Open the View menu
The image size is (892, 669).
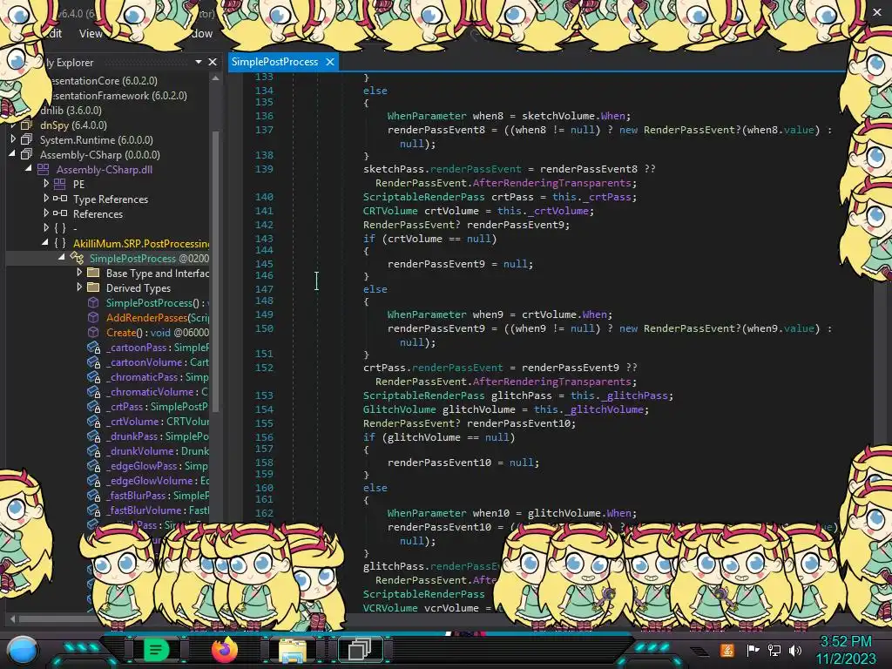(91, 34)
